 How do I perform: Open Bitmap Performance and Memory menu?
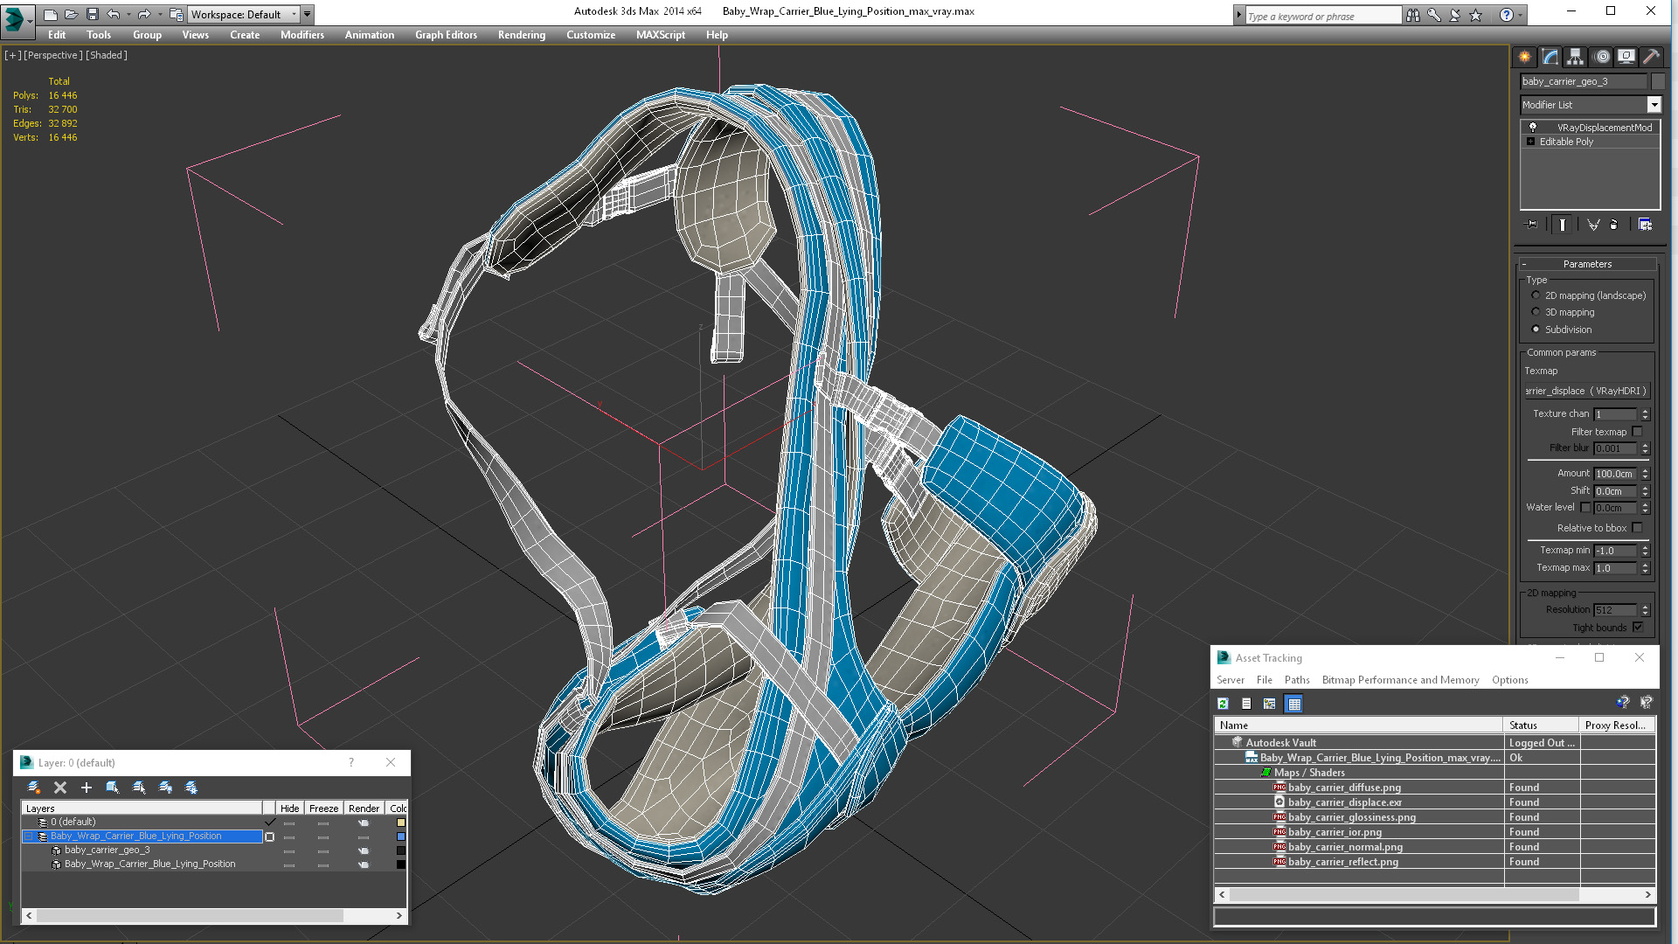(x=1400, y=680)
